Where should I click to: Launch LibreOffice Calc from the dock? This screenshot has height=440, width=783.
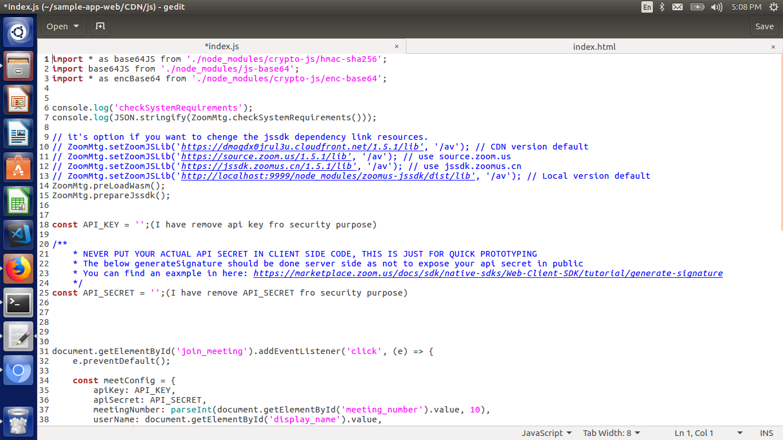point(18,201)
